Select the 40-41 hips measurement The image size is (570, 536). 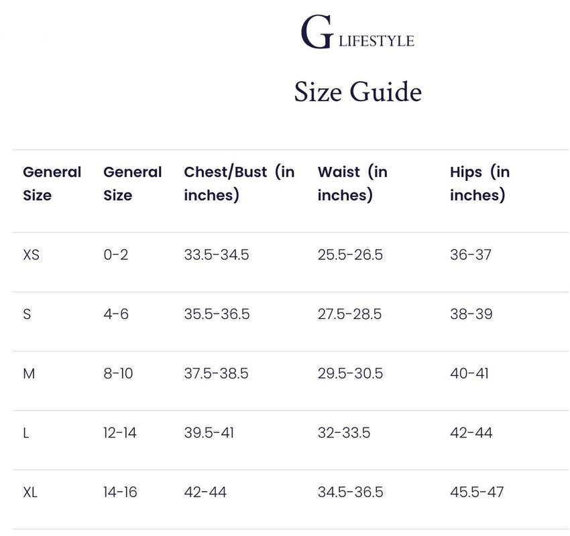(469, 373)
